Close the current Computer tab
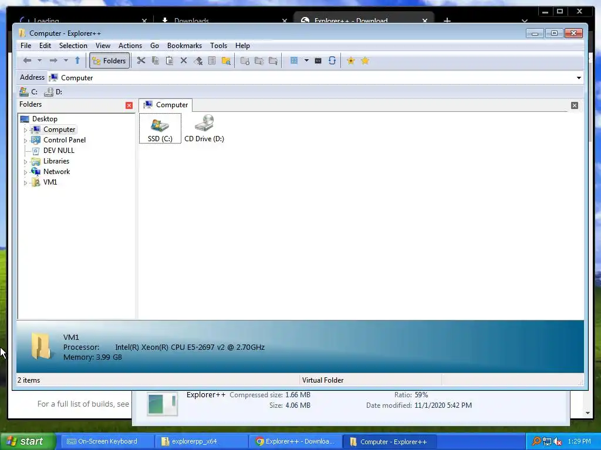Screen dimensions: 601x450 coord(574,105)
